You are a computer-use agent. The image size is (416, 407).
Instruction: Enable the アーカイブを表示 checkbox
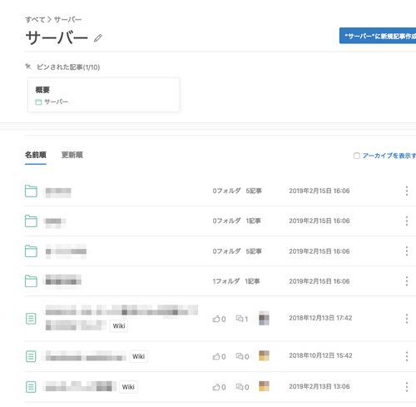[357, 156]
